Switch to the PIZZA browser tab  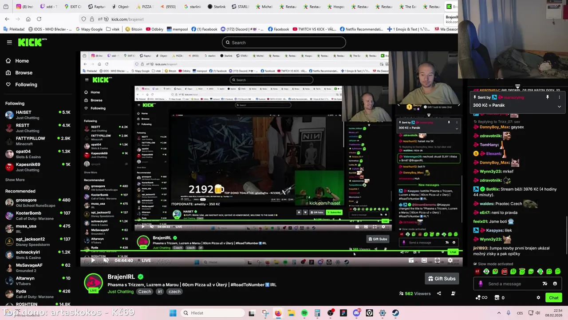pos(144,7)
